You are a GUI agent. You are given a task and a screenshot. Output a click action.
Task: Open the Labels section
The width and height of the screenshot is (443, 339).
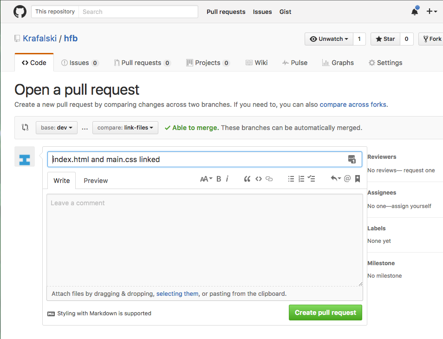pyautogui.click(x=376, y=228)
